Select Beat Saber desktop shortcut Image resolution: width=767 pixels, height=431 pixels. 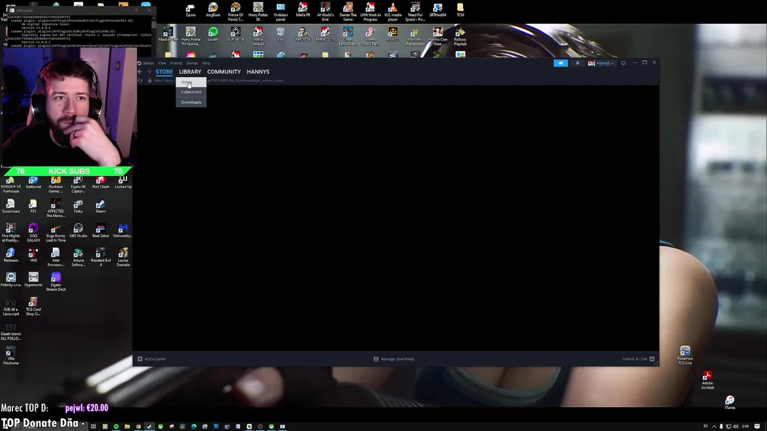tap(101, 232)
